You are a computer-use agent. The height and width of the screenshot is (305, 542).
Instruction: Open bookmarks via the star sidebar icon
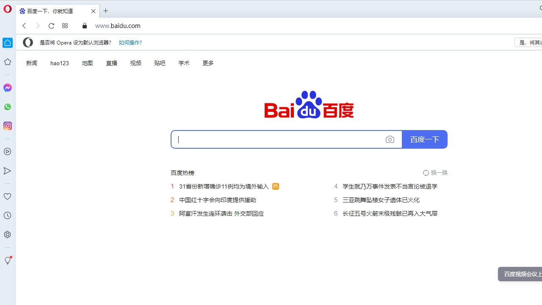(7, 62)
